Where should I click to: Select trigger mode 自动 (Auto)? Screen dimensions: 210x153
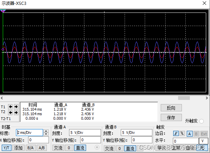click(x=190, y=148)
